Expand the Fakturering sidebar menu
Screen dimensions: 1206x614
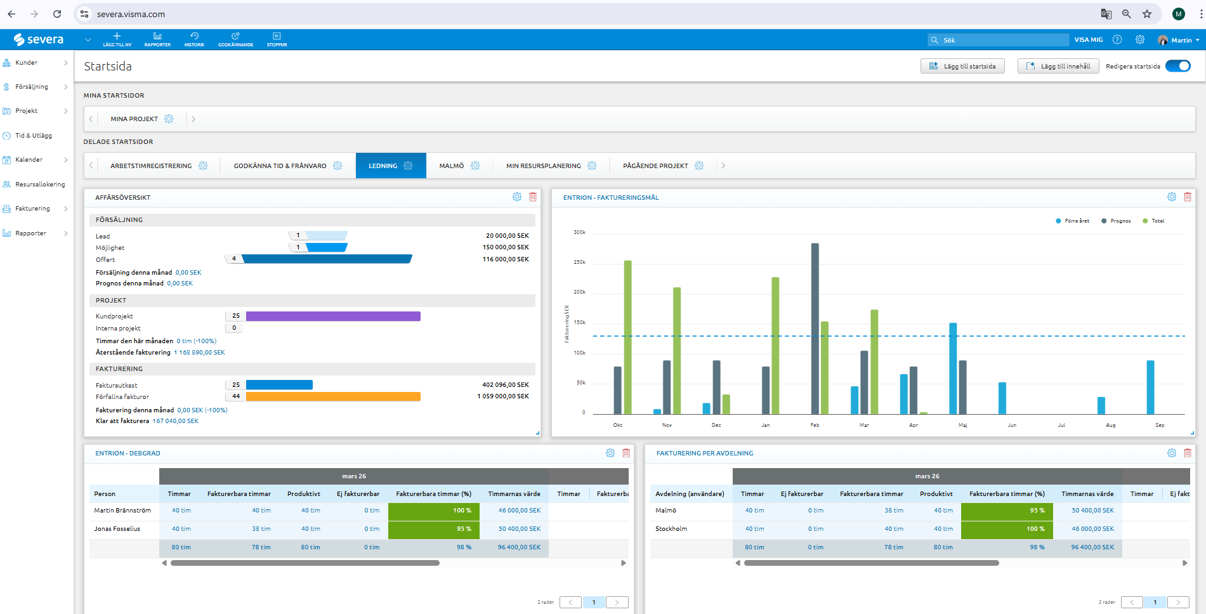[x=65, y=209]
